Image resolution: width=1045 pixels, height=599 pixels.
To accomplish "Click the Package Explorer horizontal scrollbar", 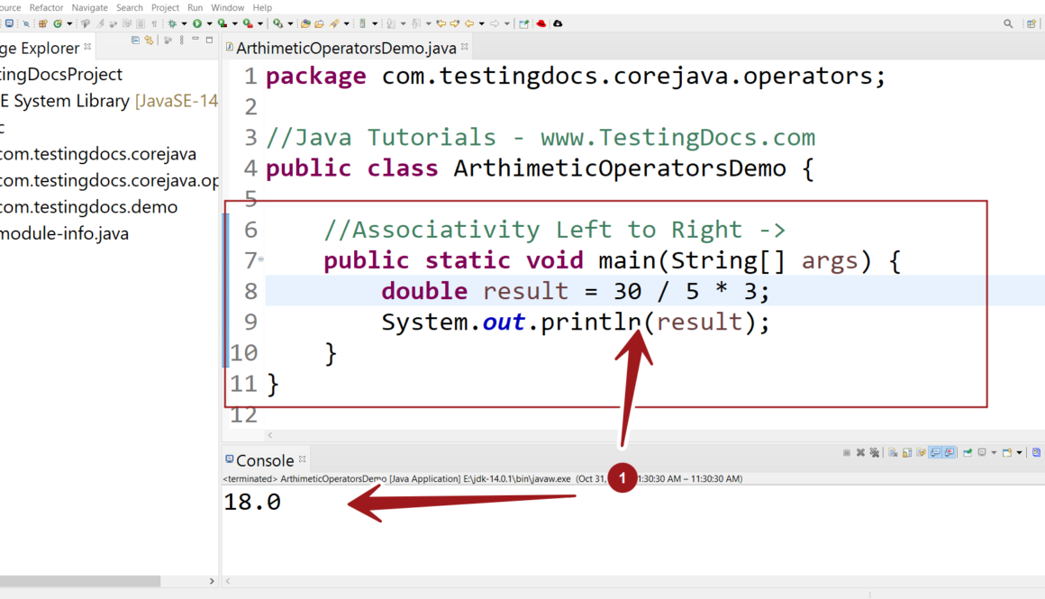I will [80, 582].
